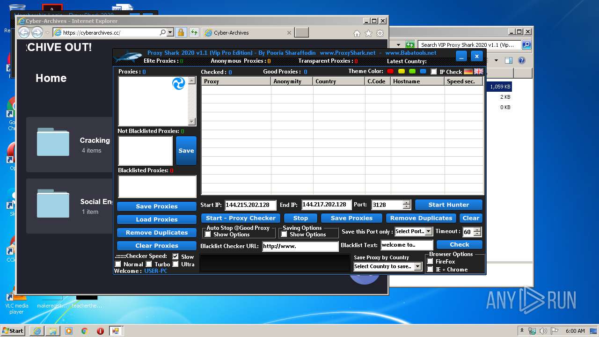The height and width of the screenshot is (337, 599).
Task: Select the Cyber-Archives tab
Action: click(248, 33)
